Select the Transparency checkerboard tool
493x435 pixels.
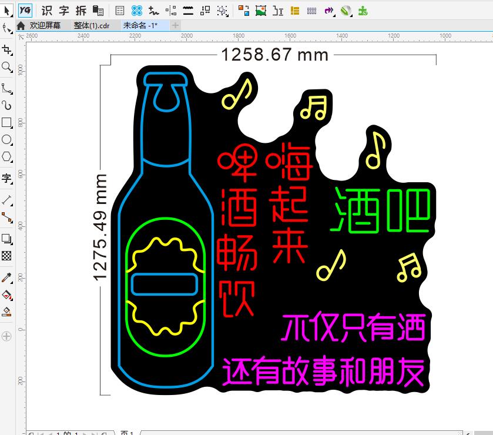[x=7, y=256]
